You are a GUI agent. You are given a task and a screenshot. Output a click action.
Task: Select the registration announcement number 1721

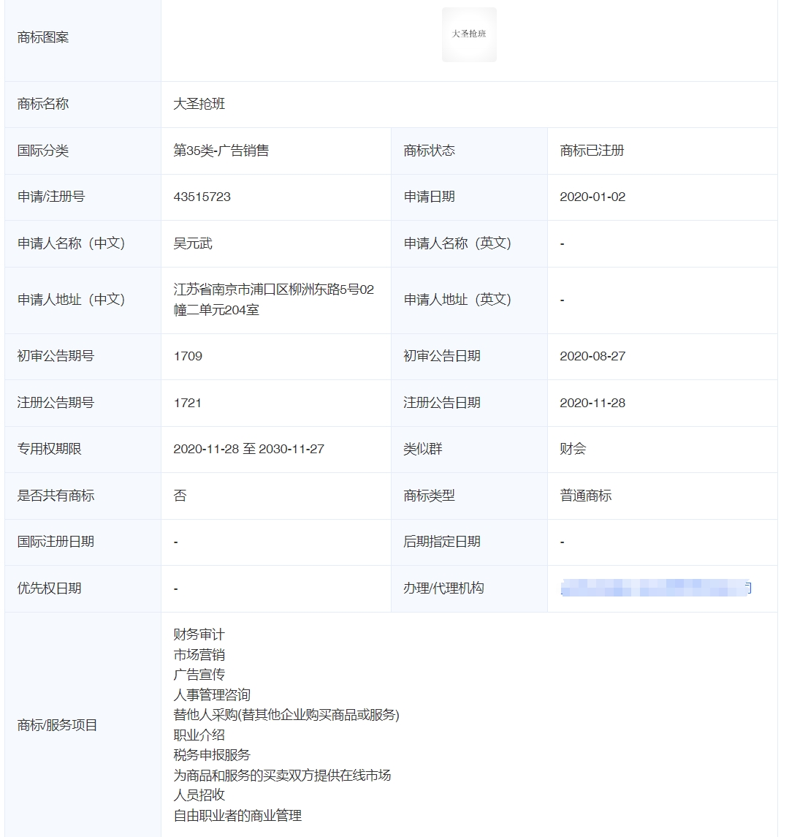[183, 403]
